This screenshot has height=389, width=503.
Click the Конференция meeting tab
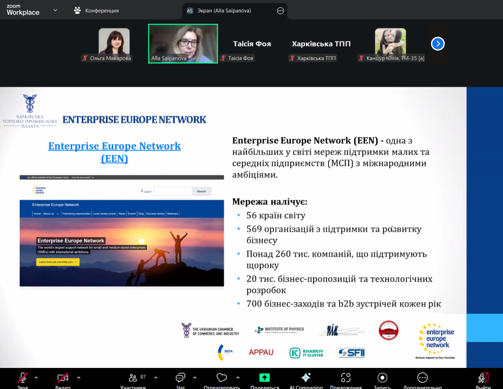coord(97,11)
